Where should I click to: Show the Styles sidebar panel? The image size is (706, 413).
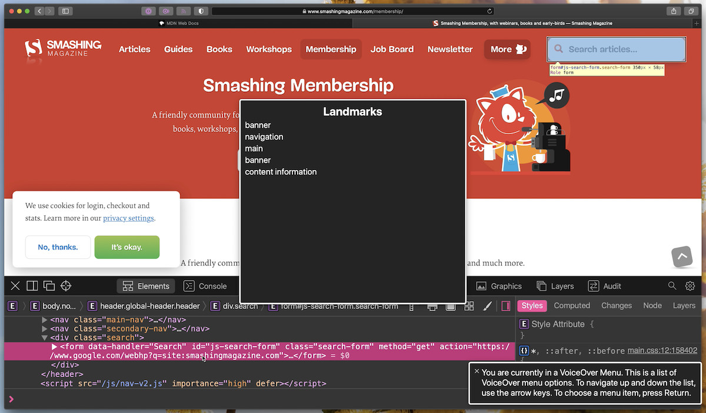click(532, 305)
